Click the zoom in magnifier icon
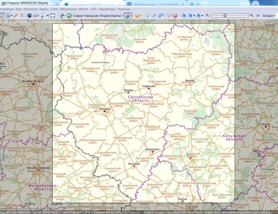The image size is (278, 214). point(252,16)
